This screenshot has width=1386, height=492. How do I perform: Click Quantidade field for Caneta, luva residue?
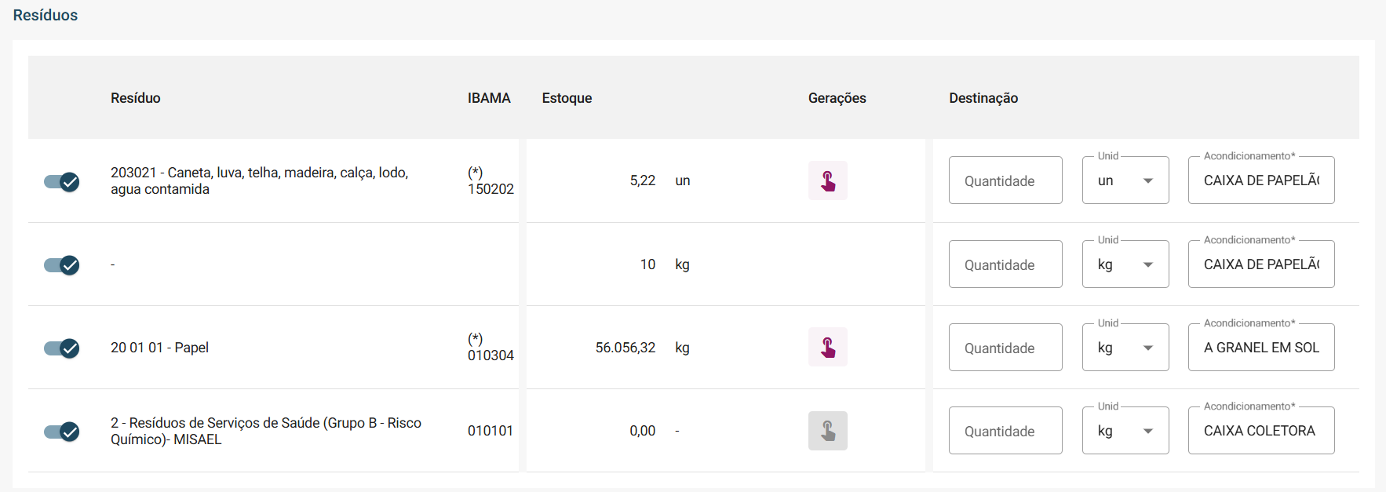click(1005, 180)
